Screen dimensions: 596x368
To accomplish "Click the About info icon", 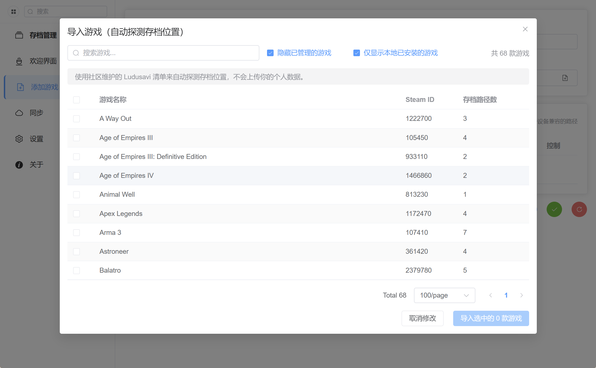I will pos(19,165).
